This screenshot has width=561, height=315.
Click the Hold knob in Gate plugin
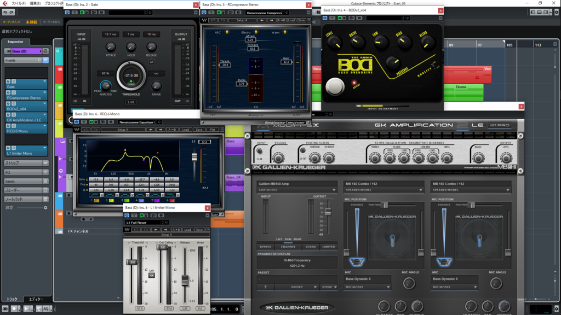(x=131, y=47)
